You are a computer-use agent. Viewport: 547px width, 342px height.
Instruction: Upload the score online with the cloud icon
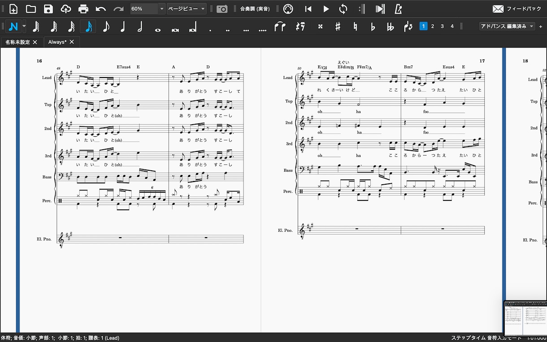(65, 9)
